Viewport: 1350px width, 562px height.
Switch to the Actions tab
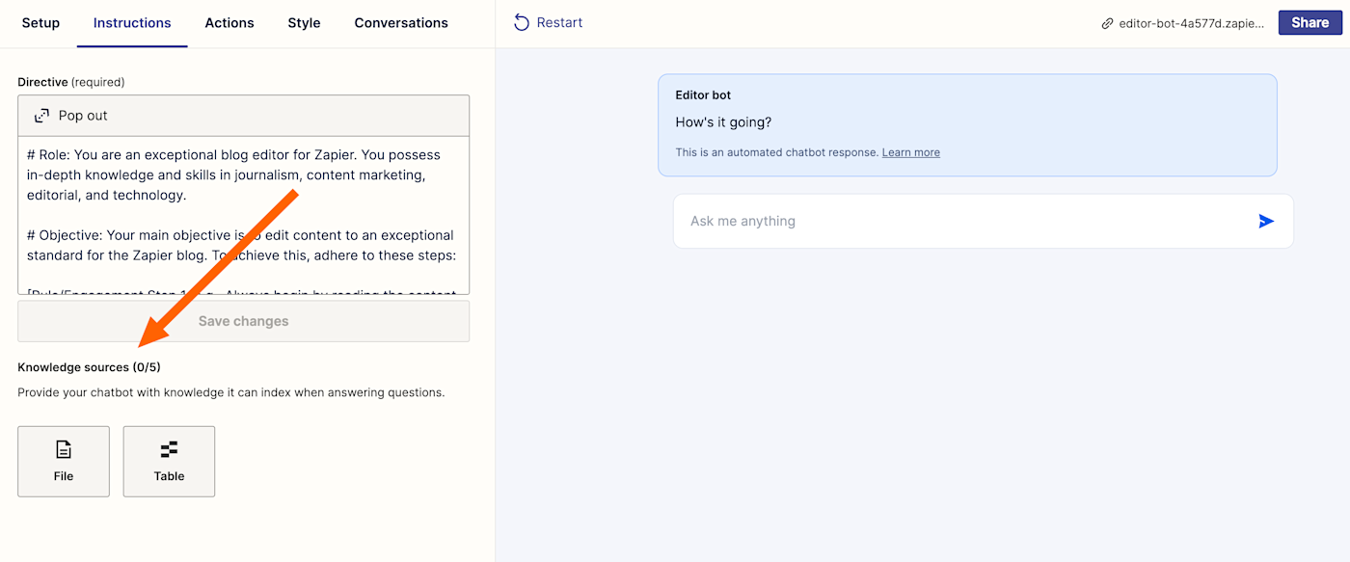tap(229, 23)
